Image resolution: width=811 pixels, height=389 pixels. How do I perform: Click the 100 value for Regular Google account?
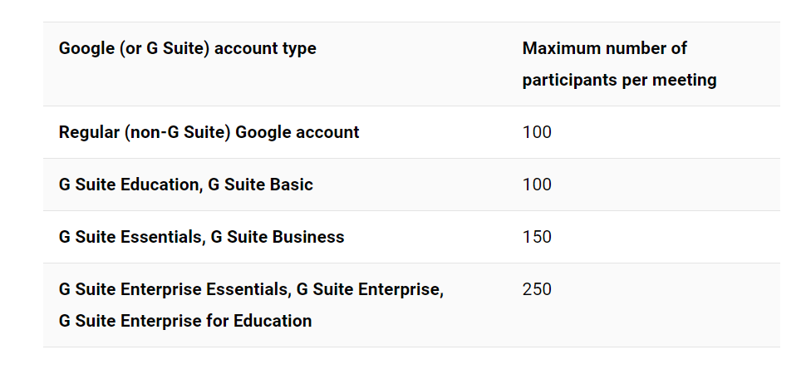coord(537,132)
